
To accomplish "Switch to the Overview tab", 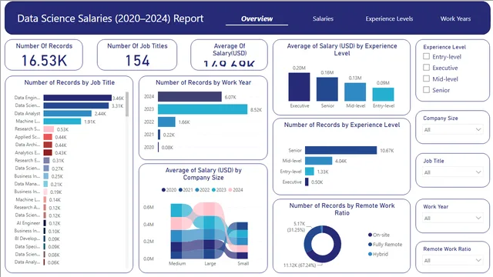I will point(257,18).
